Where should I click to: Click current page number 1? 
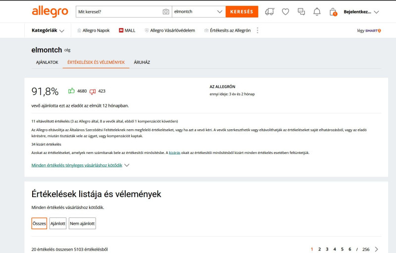pos(312,249)
